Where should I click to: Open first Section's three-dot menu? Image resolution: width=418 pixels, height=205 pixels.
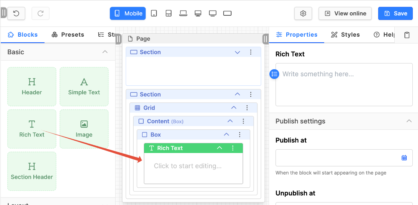pyautogui.click(x=251, y=52)
